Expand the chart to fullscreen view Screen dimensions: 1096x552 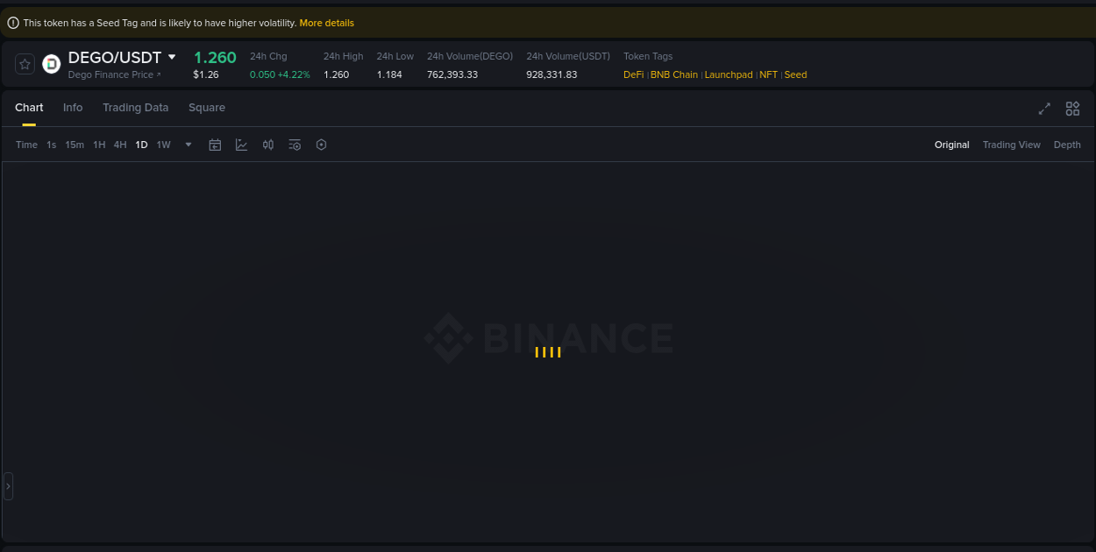(x=1044, y=109)
